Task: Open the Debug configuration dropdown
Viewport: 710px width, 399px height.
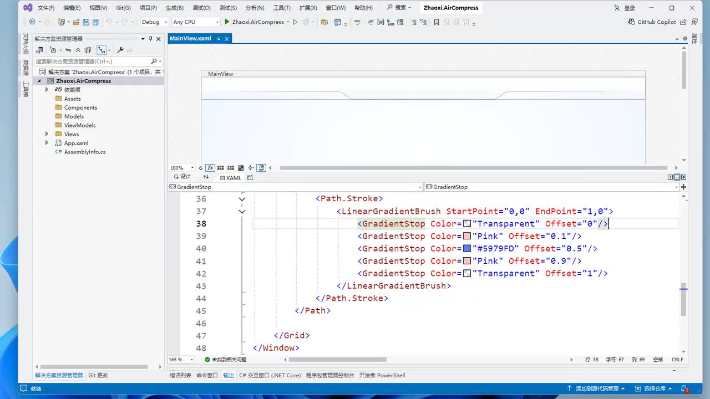Action: (x=154, y=22)
